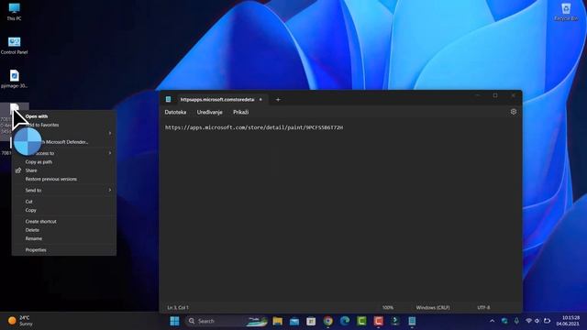Open the Prikaži menu
The width and height of the screenshot is (587, 330).
pyautogui.click(x=240, y=112)
